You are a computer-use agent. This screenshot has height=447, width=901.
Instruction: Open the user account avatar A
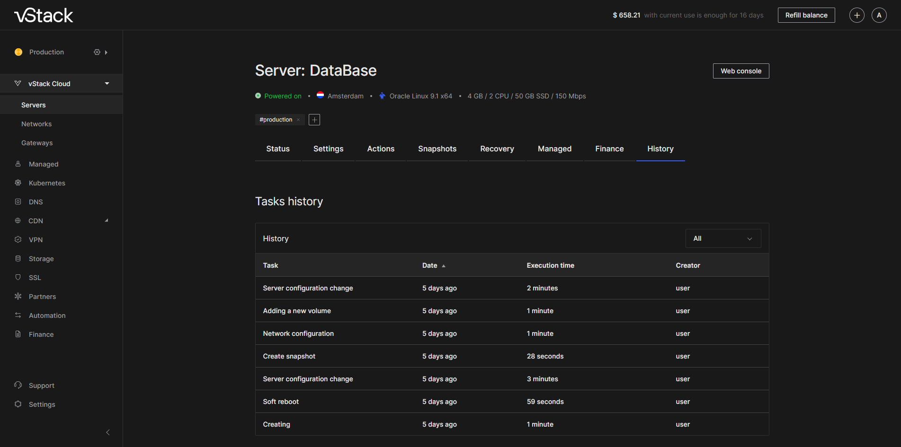879,15
